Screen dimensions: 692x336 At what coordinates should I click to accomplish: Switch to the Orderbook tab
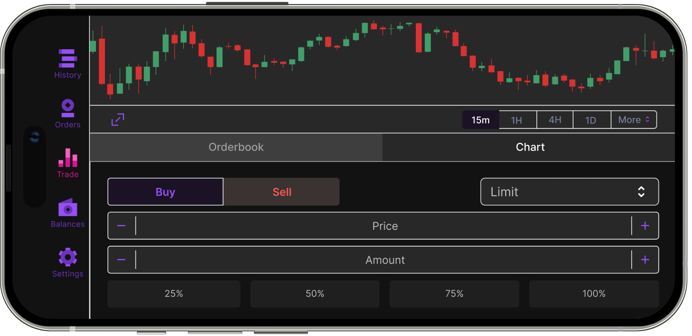pos(236,147)
